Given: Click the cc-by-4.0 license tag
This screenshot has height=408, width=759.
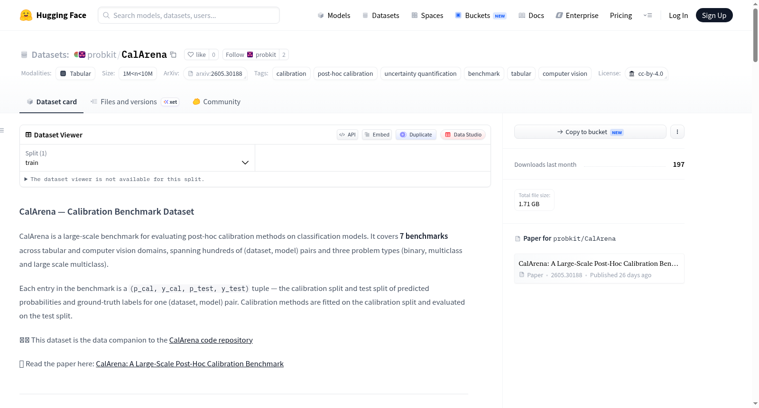Looking at the screenshot, I should (646, 73).
